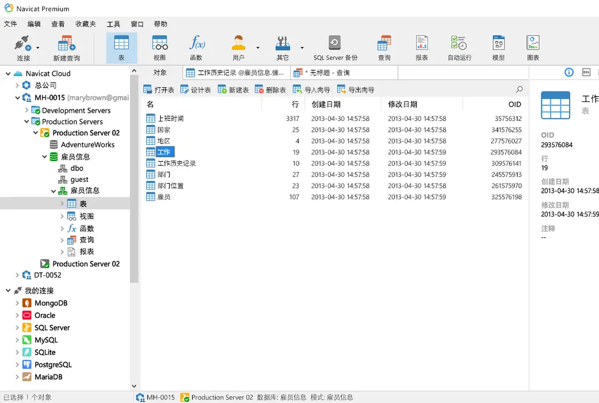The height and width of the screenshot is (403, 599).
Task: Select the MongoDB connection icon
Action: [x=26, y=303]
